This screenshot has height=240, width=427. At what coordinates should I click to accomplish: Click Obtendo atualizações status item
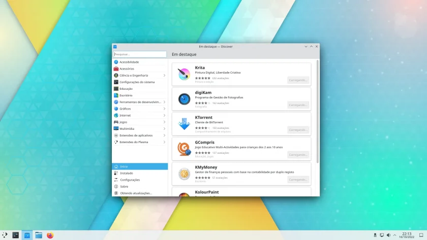click(140, 193)
